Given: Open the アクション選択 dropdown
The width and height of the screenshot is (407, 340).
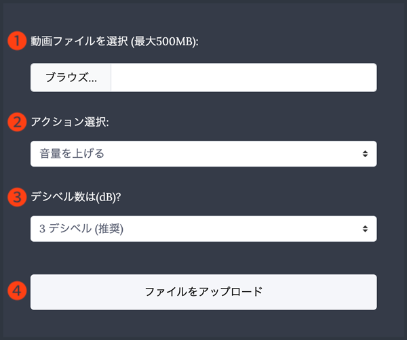Looking at the screenshot, I should [x=203, y=154].
